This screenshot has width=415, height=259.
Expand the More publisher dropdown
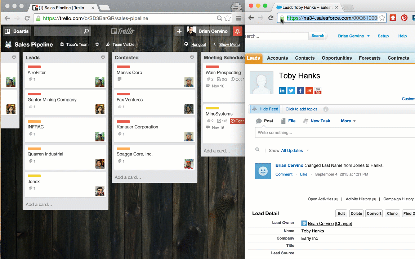coord(348,121)
